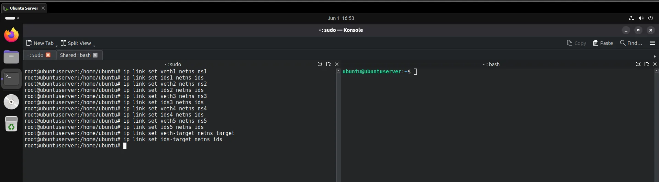
Task: Click the '-: sudo' pane header title
Action: point(173,64)
